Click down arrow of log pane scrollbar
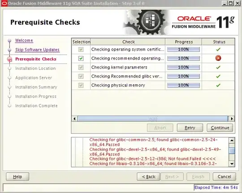The image size is (242, 193). click(x=232, y=164)
